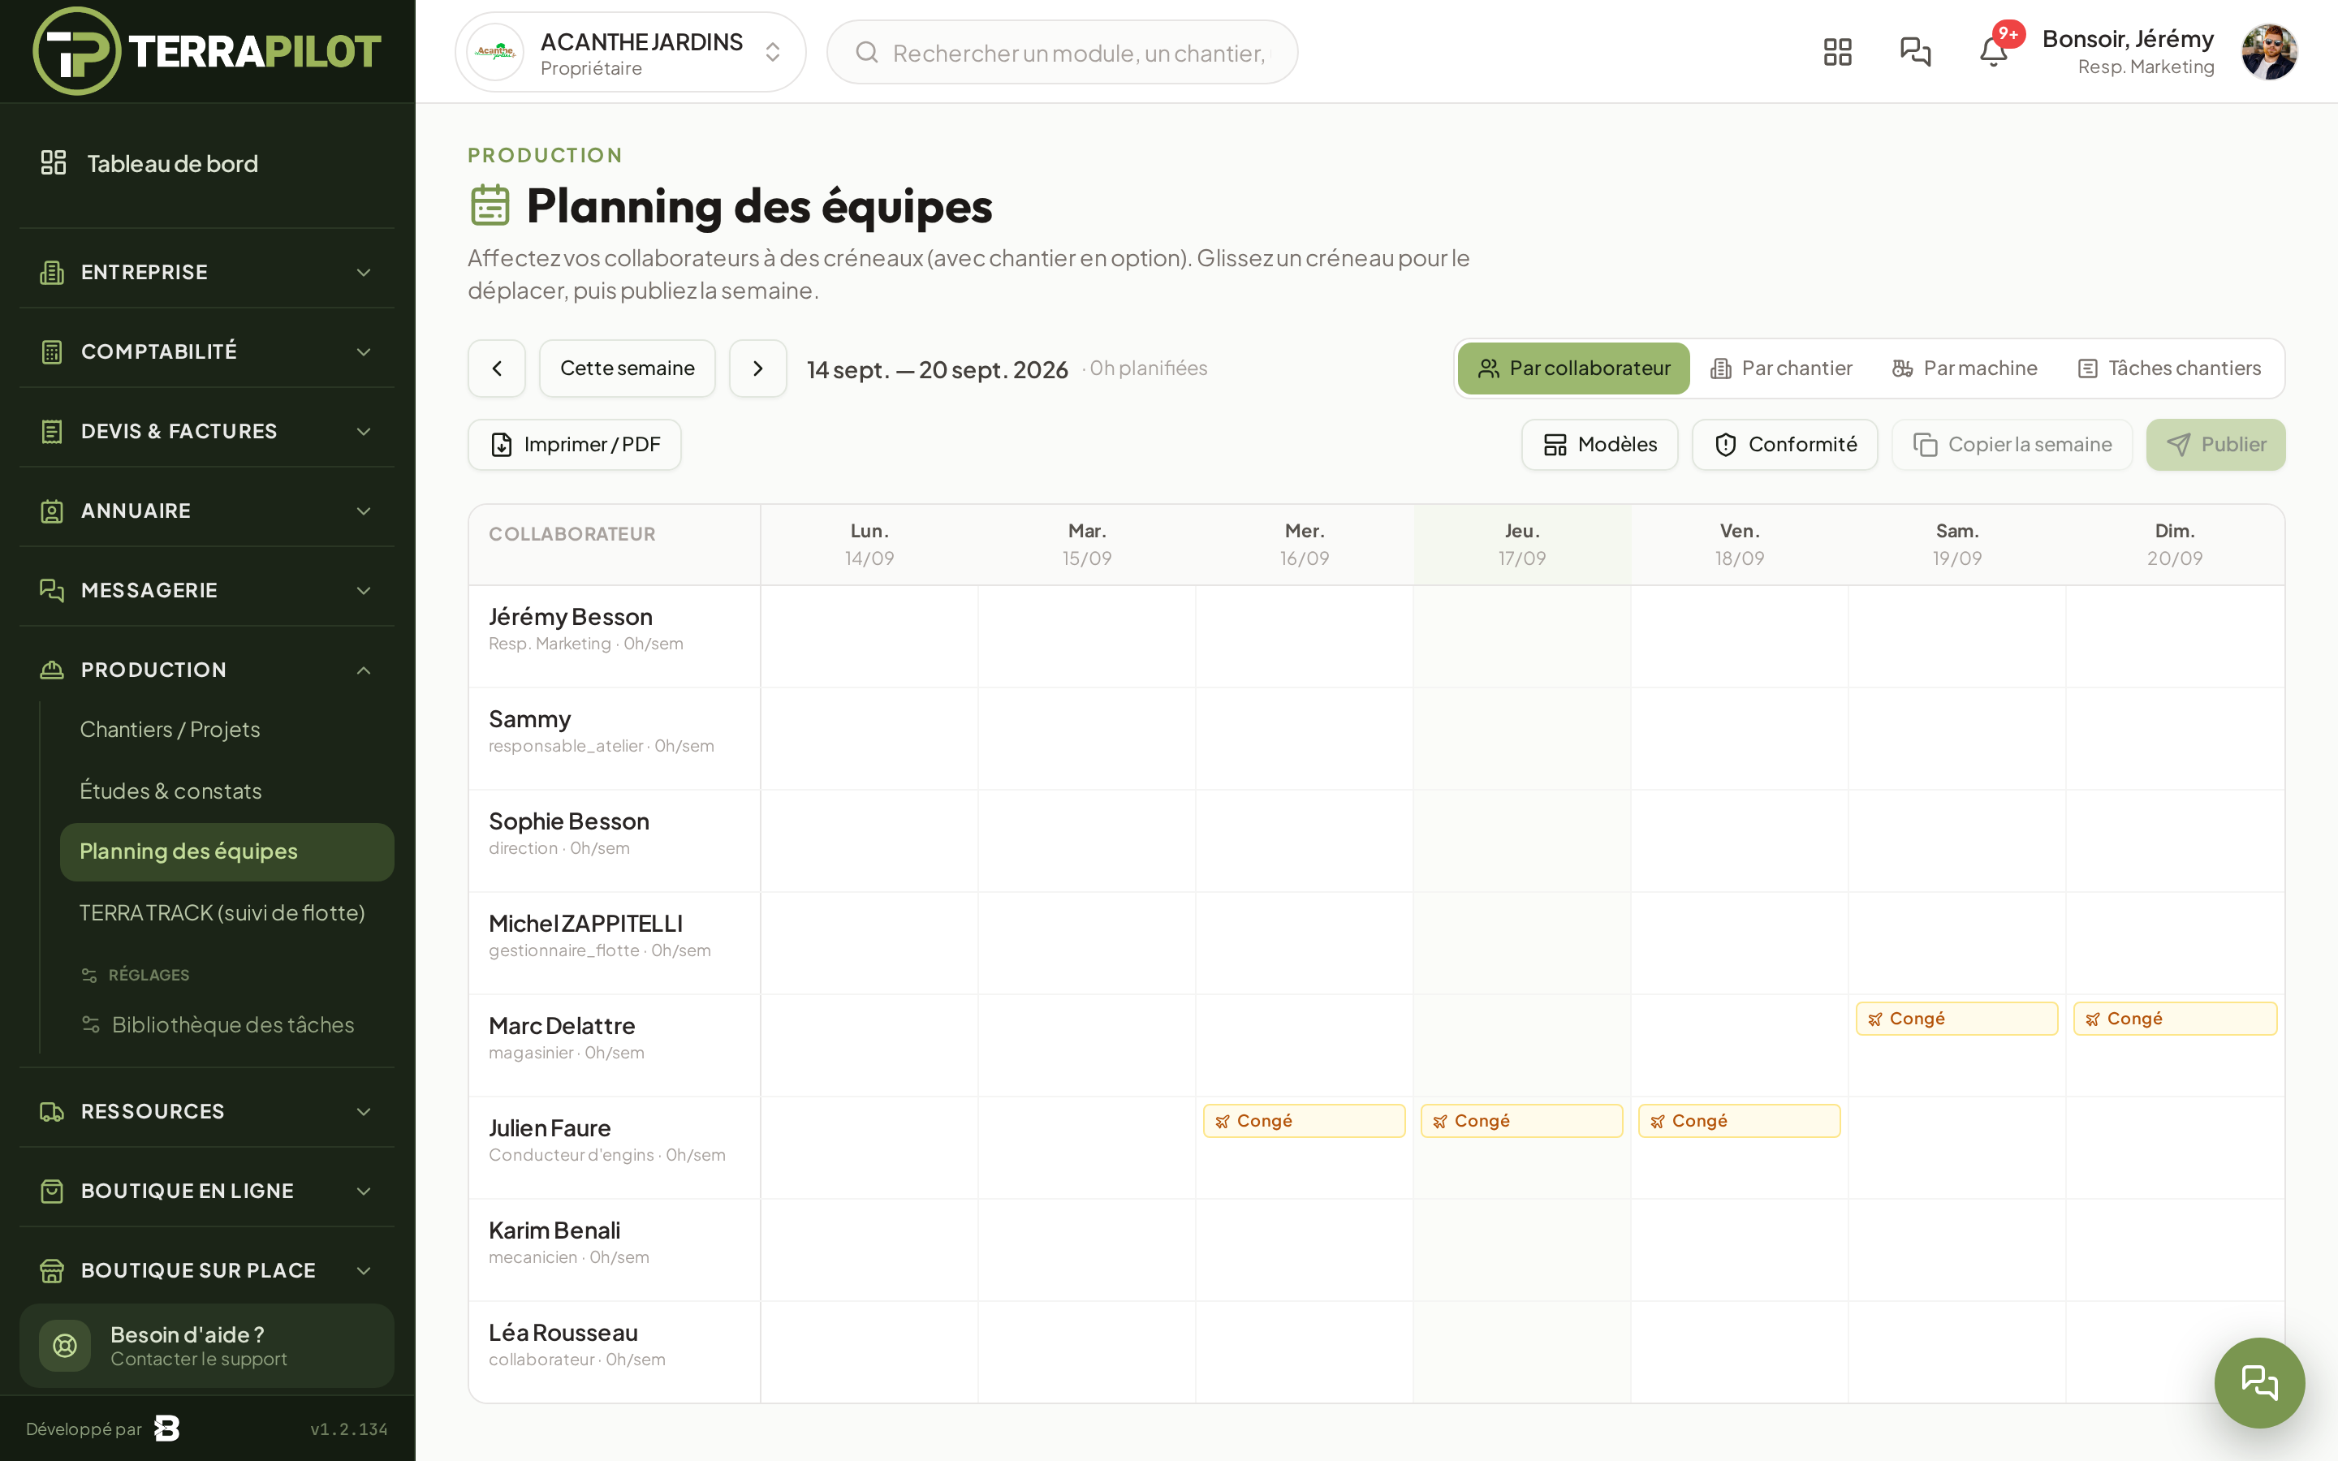Switch to Tâches chantiers view

point(2169,368)
